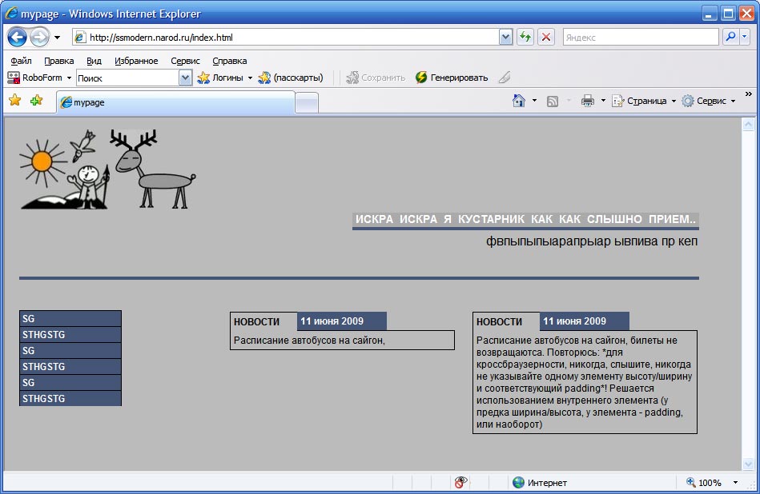Open the Правка menu
Image resolution: width=760 pixels, height=494 pixels.
[x=59, y=61]
